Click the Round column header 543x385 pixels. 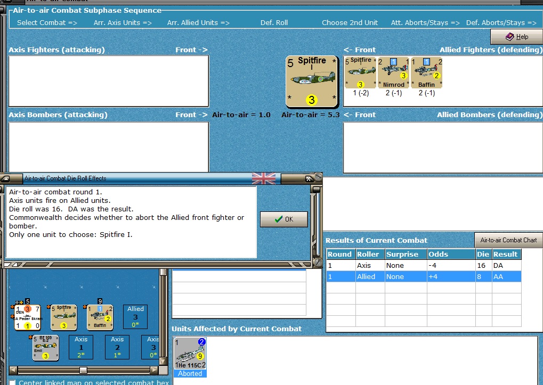[x=341, y=254]
